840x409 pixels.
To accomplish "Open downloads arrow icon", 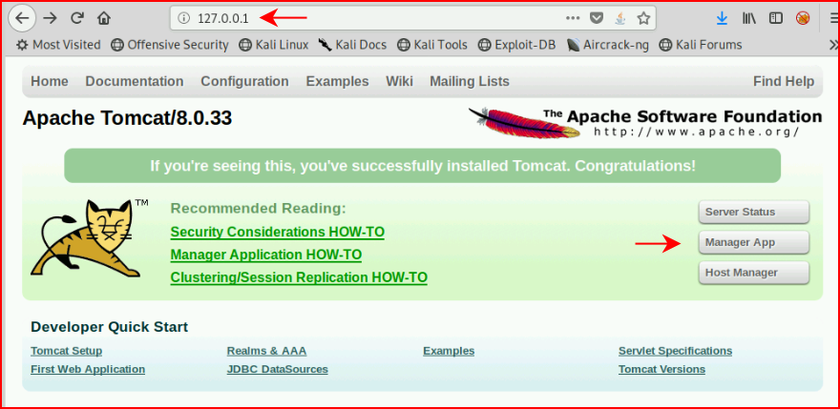I will (x=722, y=18).
